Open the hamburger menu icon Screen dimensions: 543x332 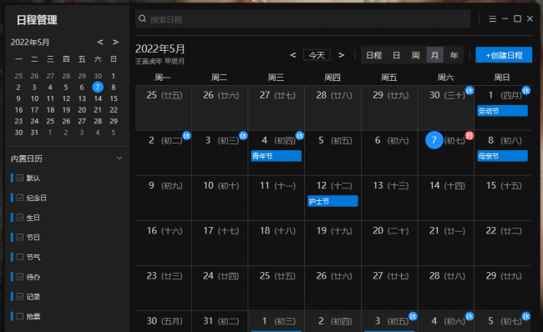[x=492, y=18]
